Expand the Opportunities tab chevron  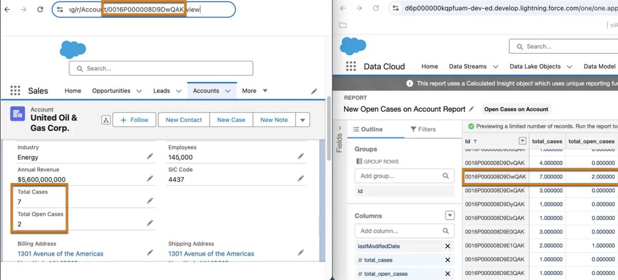[x=139, y=91]
